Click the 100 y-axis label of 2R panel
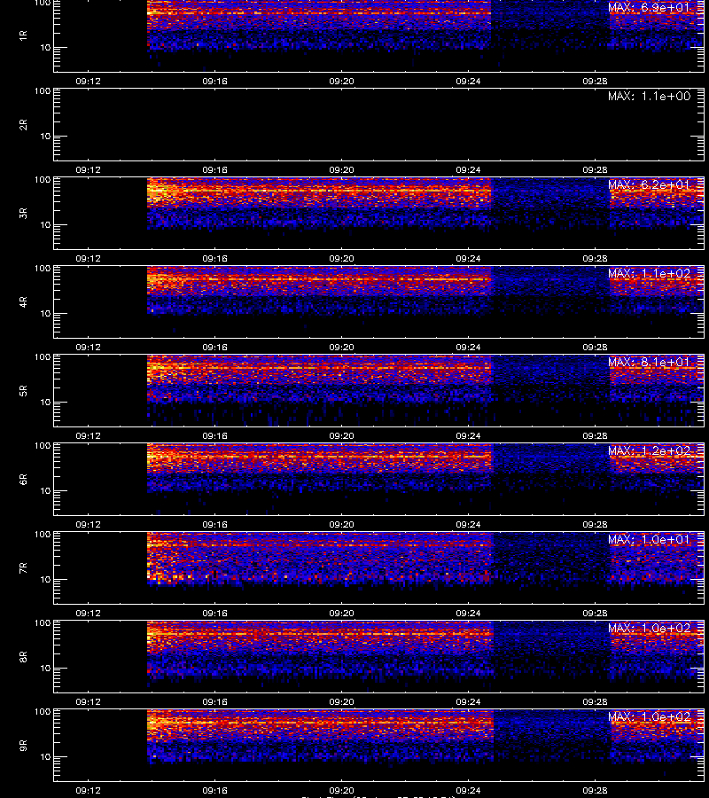 [x=43, y=91]
